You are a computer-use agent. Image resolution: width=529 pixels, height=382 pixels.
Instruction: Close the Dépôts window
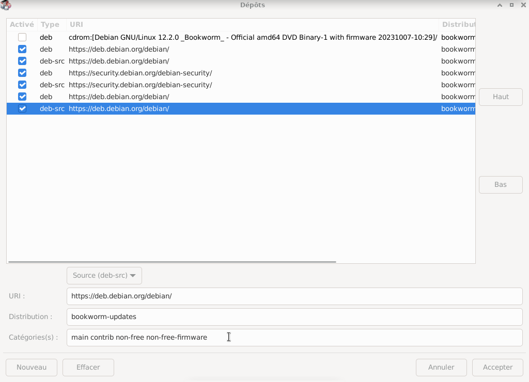(x=523, y=5)
